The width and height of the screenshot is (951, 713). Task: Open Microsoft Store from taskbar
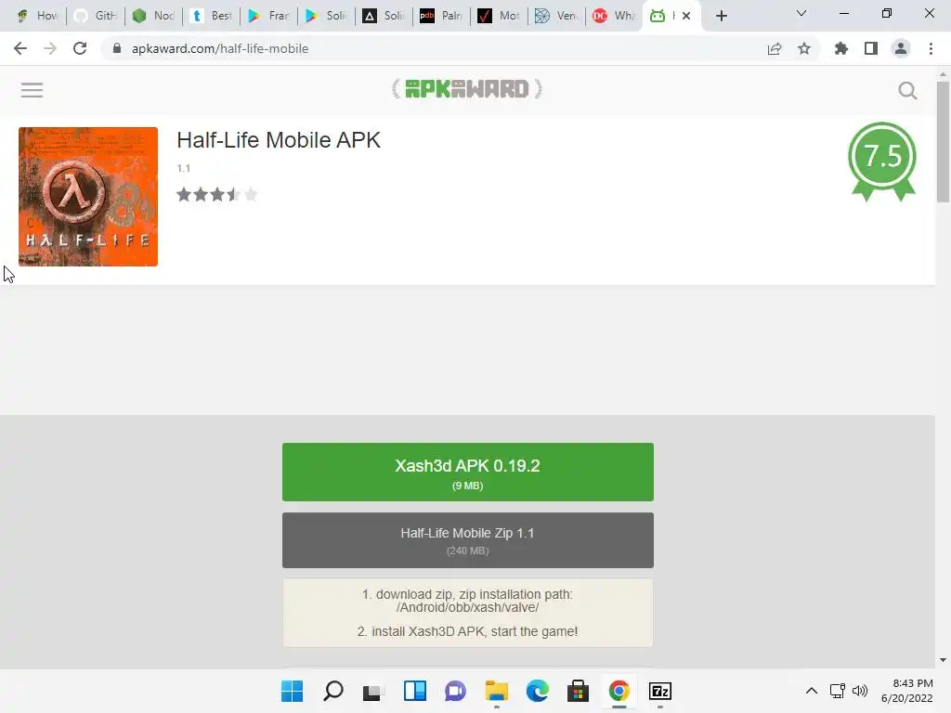[578, 691]
